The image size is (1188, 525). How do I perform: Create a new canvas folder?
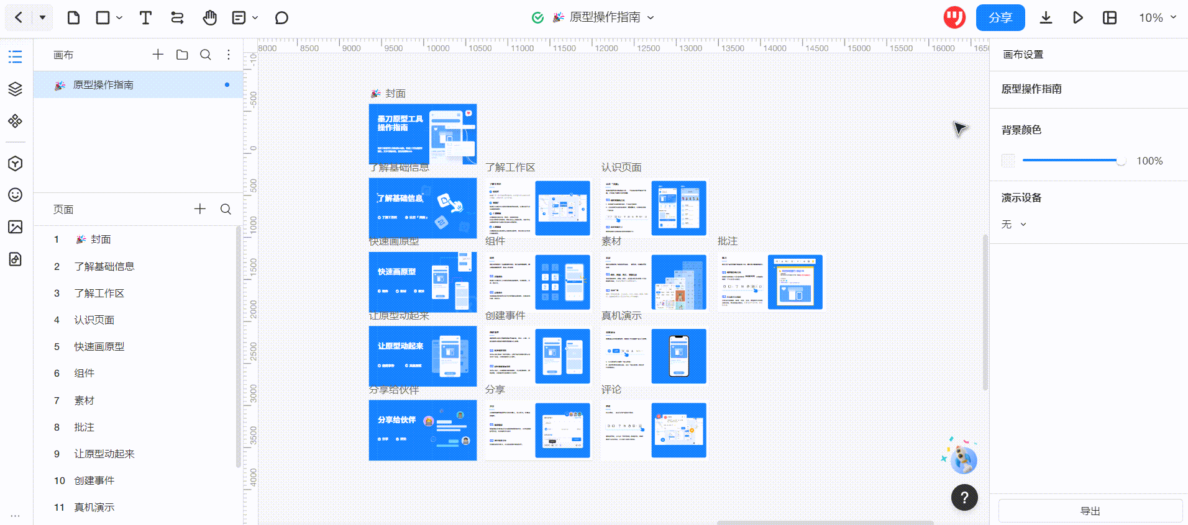pyautogui.click(x=182, y=55)
